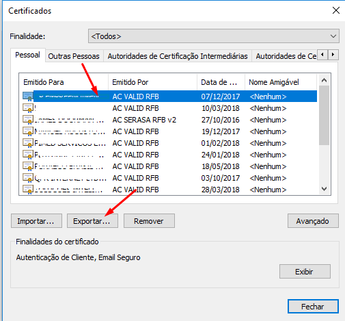Click the Importar... button

point(36,221)
